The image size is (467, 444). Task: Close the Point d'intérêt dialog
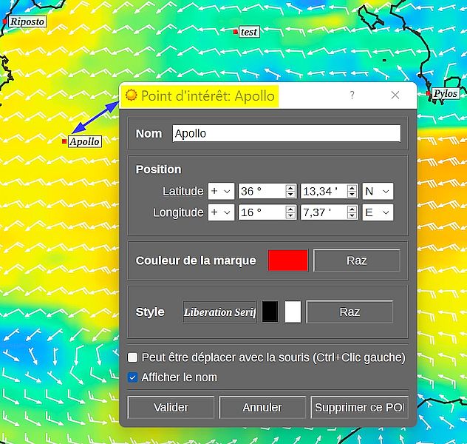(x=395, y=95)
